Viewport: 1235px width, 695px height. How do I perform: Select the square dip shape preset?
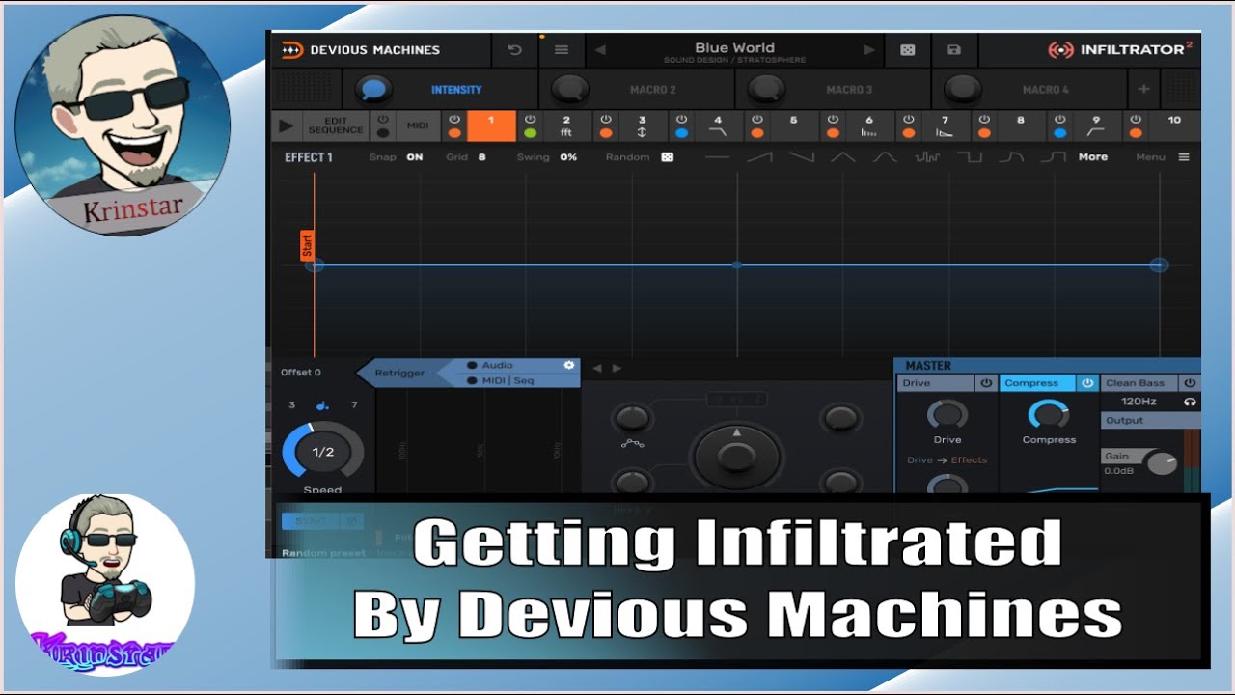[969, 157]
